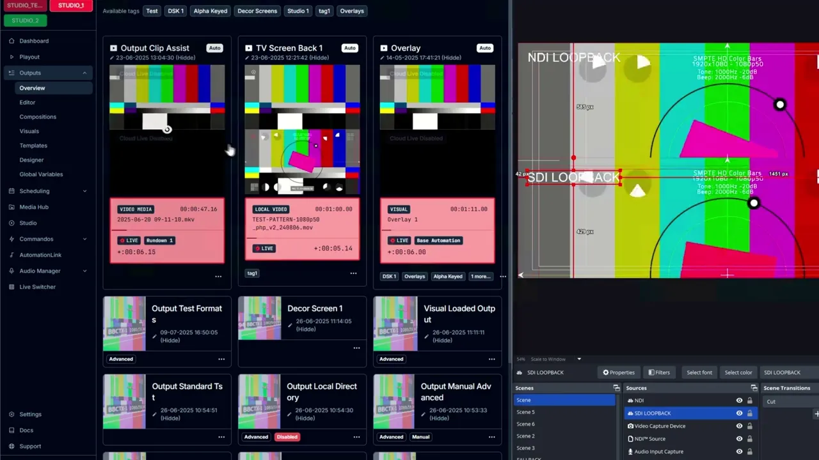
Task: Pop out the Scenes dock panel icon
Action: tap(616, 388)
